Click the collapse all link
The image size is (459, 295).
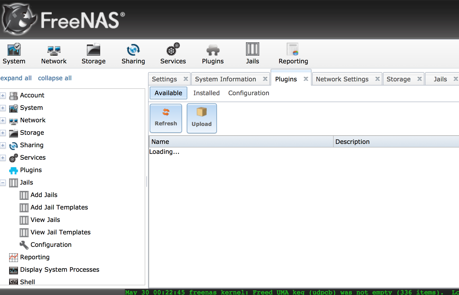[x=55, y=78]
